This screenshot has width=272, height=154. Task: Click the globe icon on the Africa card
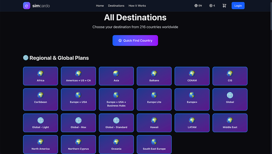point(41,74)
